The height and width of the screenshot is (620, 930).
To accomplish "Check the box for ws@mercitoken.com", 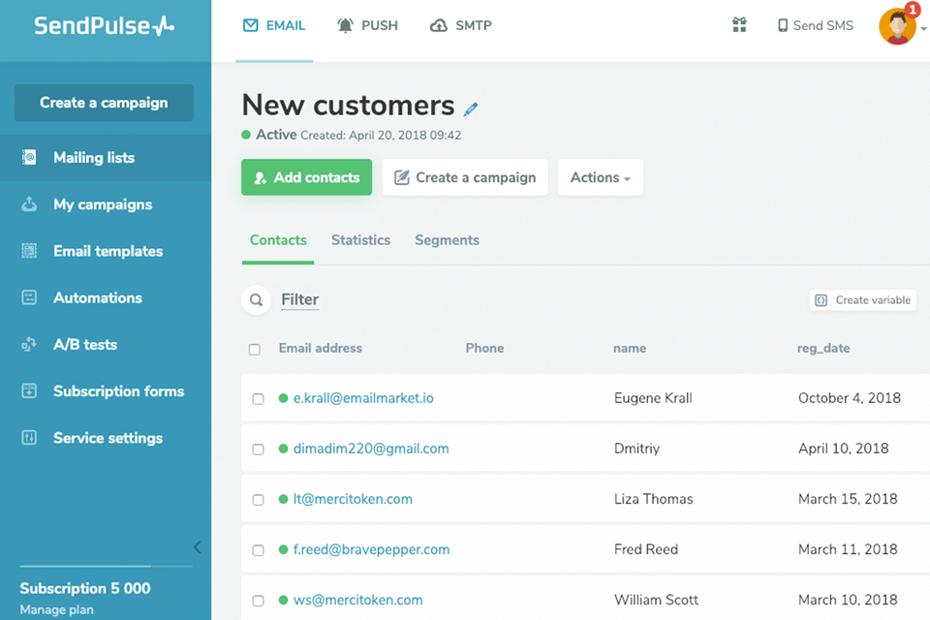I will (258, 601).
